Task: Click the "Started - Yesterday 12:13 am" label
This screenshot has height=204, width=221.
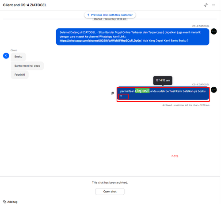Action: coord(110,19)
